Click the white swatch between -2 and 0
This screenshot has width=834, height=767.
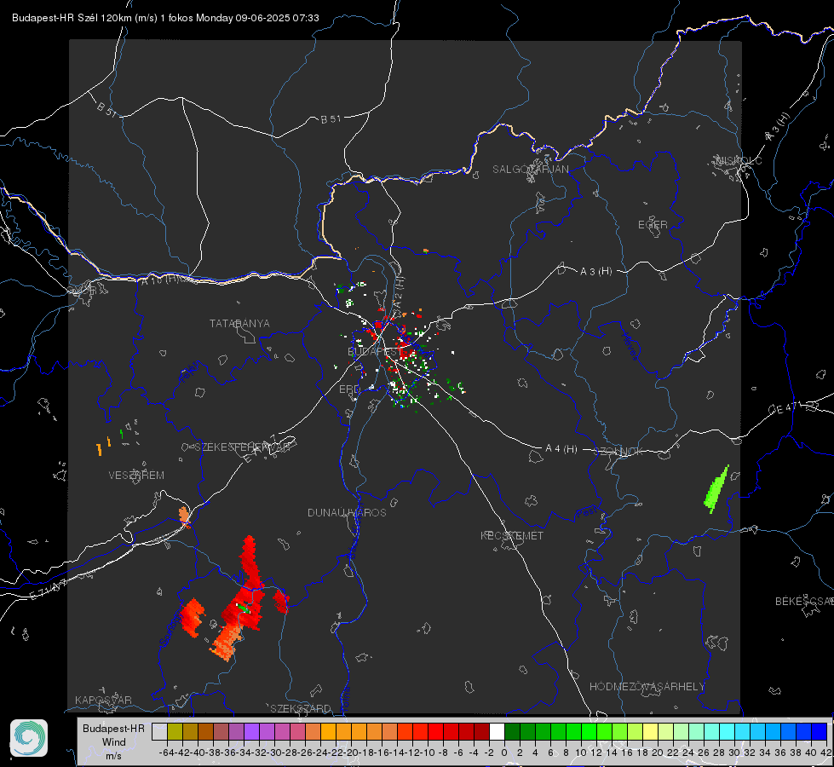click(x=497, y=731)
